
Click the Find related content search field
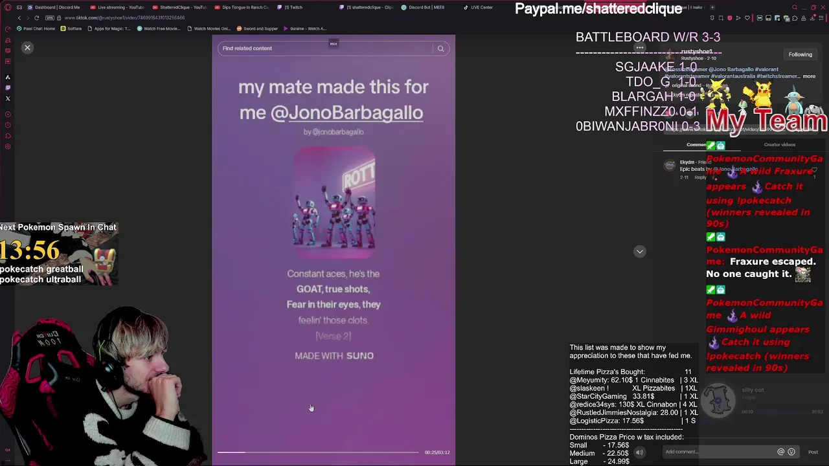(x=327, y=48)
